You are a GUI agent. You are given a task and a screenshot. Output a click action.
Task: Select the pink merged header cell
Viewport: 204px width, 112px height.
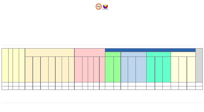click(90, 53)
